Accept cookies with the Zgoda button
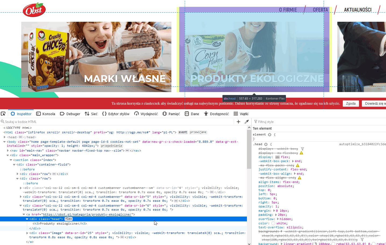 pos(351,104)
